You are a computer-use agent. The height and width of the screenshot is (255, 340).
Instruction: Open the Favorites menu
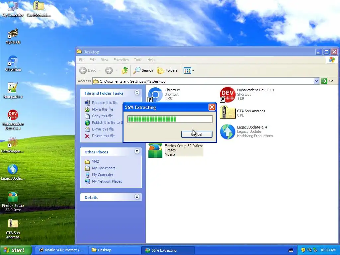pos(121,60)
